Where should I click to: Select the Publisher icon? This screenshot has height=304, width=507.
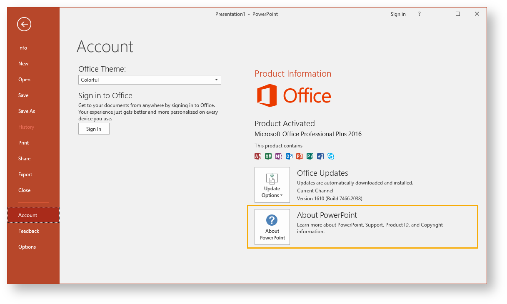coord(310,156)
